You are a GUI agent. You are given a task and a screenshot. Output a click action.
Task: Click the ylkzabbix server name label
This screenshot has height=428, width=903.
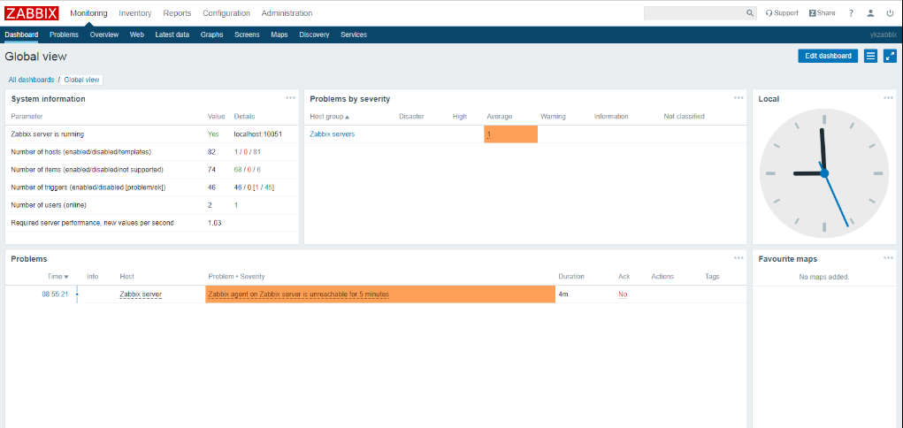(x=884, y=34)
